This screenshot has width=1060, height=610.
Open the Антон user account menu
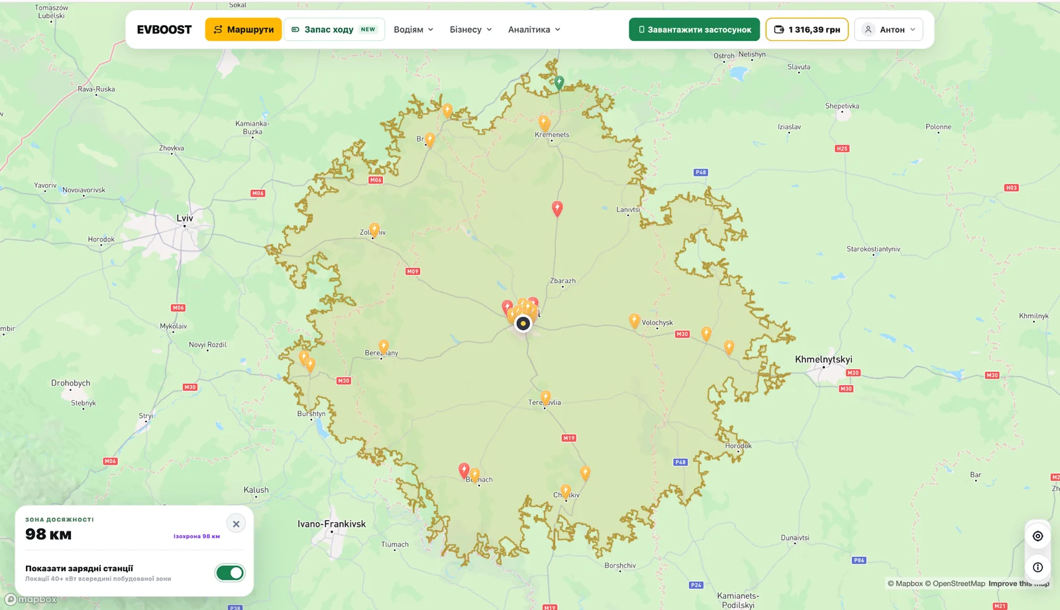point(888,30)
